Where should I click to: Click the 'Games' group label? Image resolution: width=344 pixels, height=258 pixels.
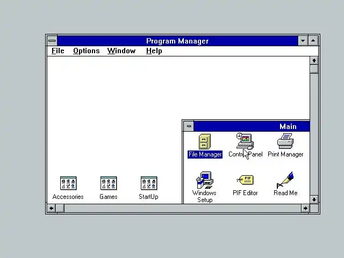(x=109, y=197)
